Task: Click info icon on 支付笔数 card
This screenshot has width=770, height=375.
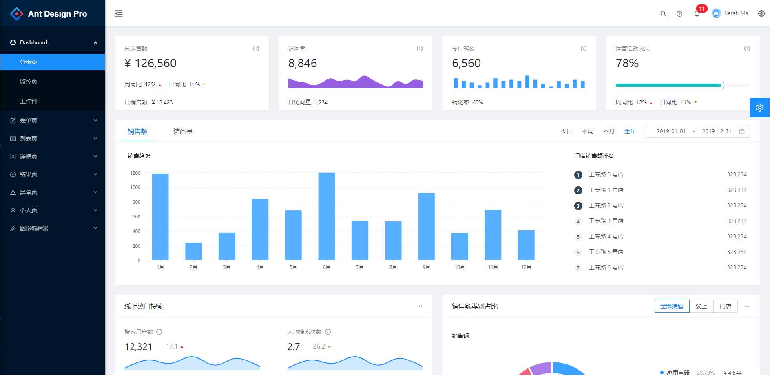Action: click(584, 49)
